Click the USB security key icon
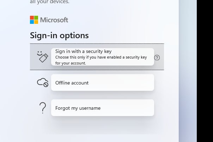 tap(44, 58)
